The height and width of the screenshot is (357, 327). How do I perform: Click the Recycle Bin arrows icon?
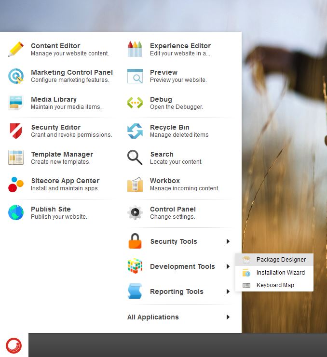tap(135, 131)
